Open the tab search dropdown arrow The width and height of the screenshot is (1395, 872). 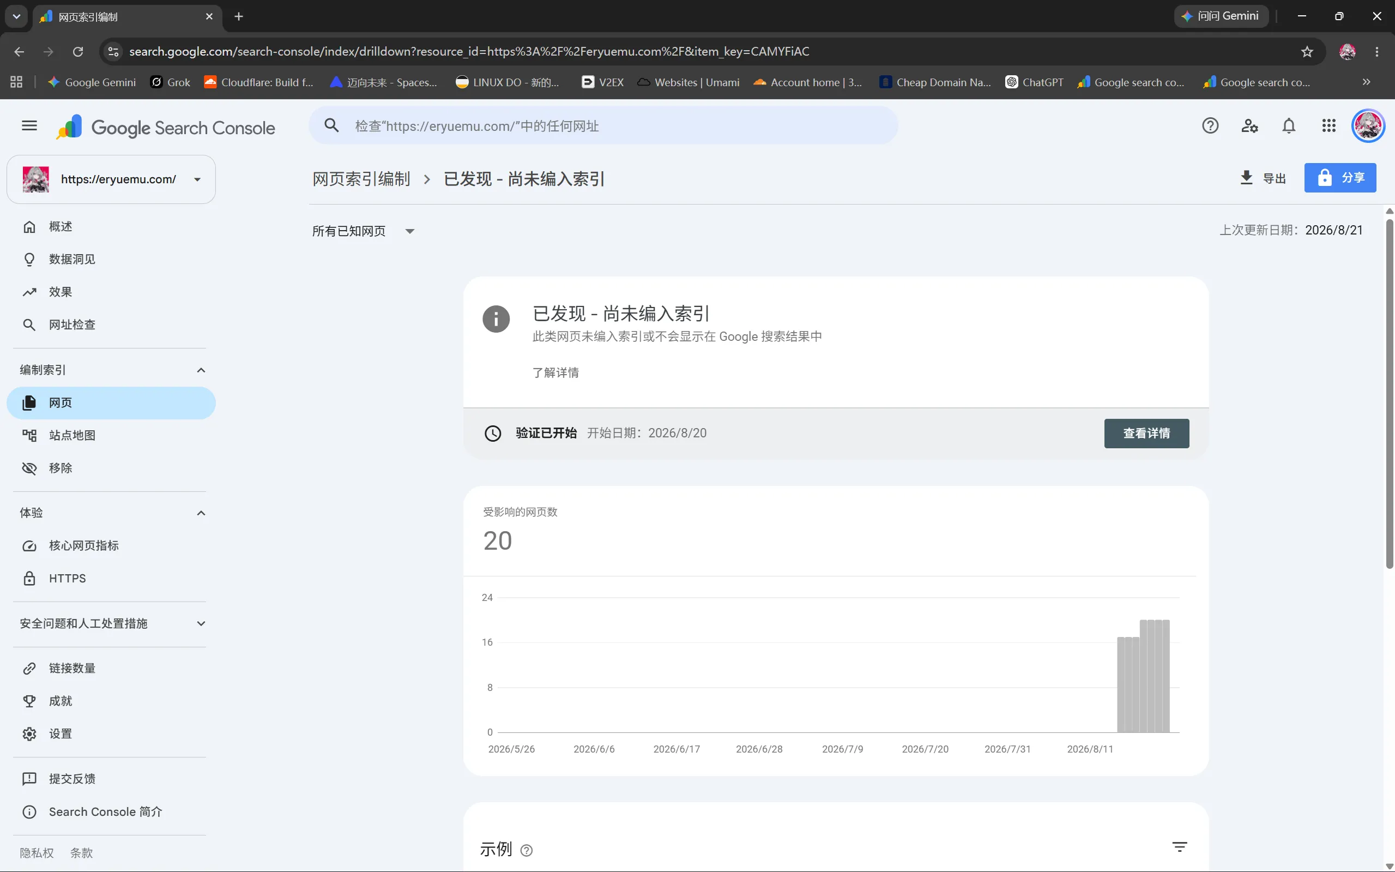pos(16,17)
